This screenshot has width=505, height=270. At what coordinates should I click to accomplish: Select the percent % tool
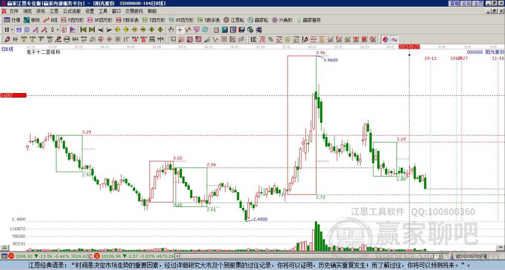point(271,39)
